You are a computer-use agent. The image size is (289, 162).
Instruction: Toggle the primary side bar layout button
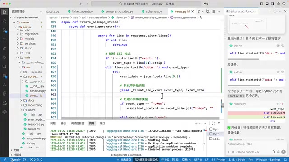pos(261,4)
